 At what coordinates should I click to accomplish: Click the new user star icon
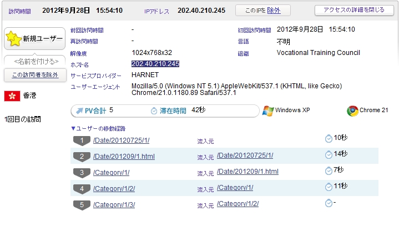[13, 38]
